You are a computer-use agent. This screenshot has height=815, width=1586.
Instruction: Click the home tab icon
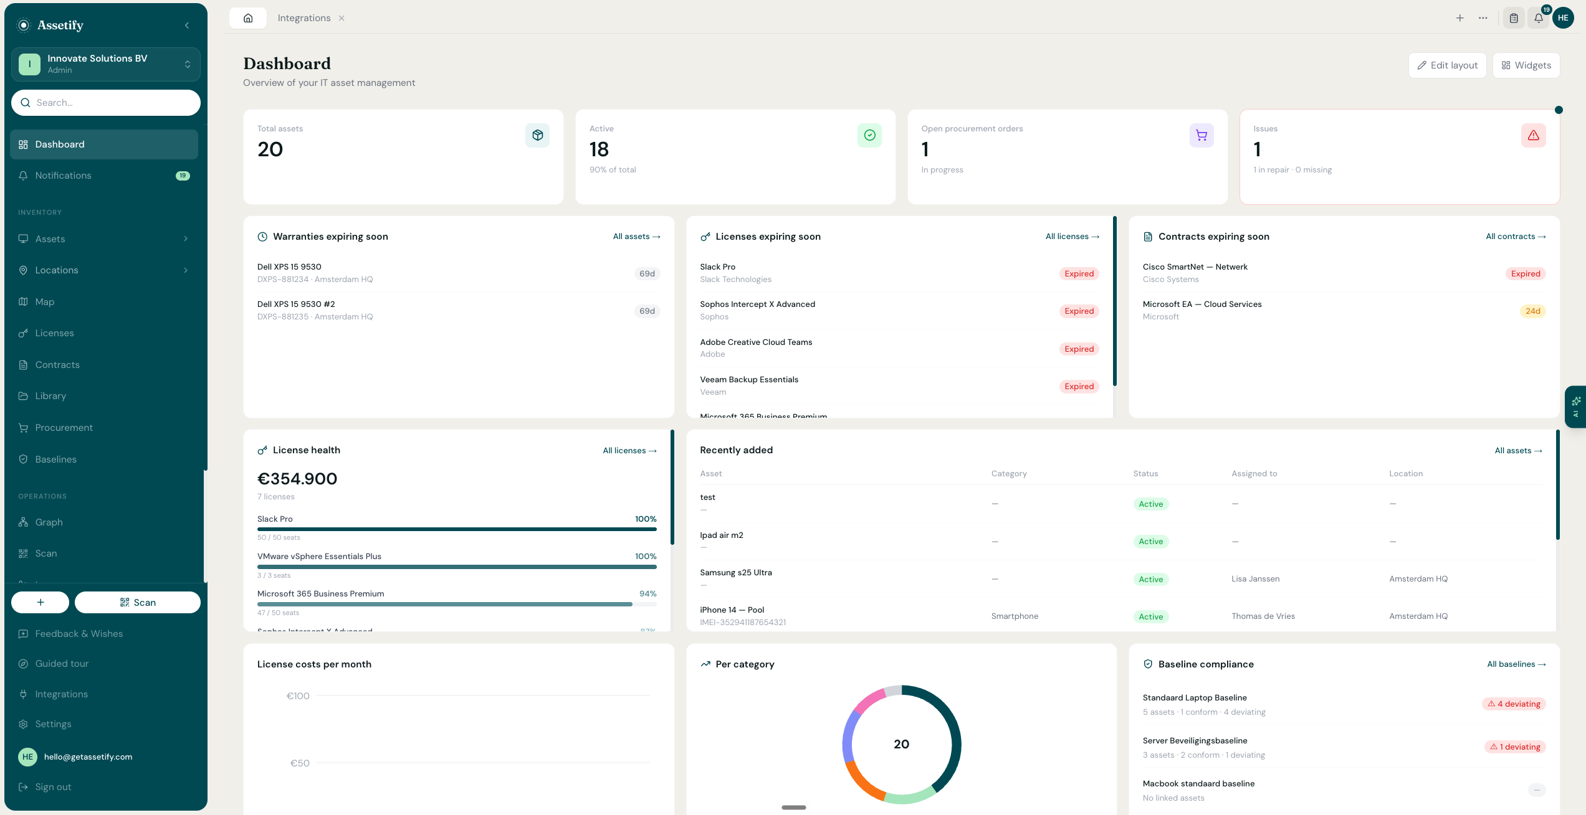(x=248, y=18)
